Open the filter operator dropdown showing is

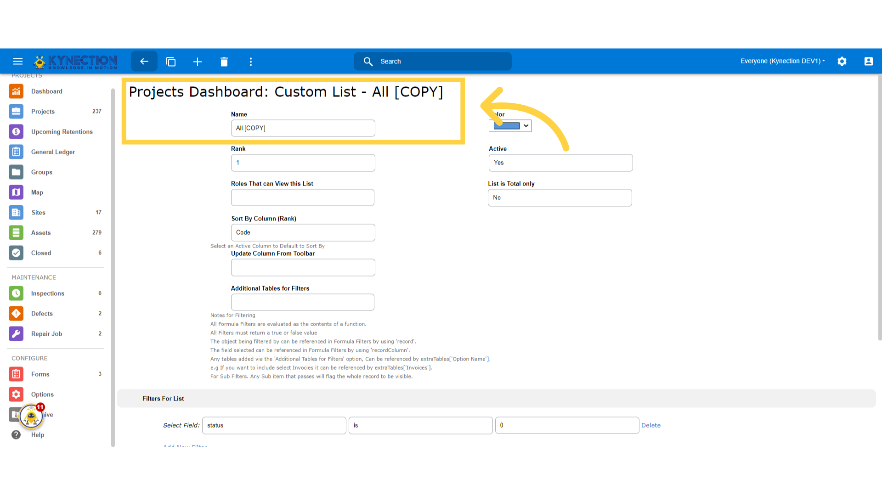tap(421, 426)
